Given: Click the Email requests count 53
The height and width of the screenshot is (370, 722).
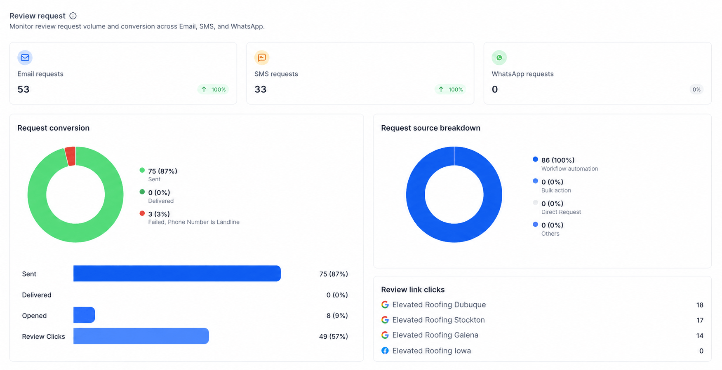Looking at the screenshot, I should [x=24, y=89].
